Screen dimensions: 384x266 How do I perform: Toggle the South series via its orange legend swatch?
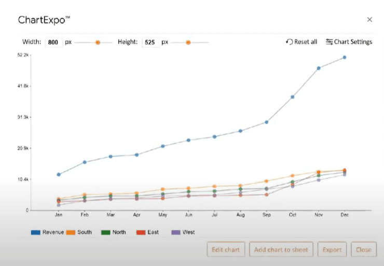click(71, 232)
